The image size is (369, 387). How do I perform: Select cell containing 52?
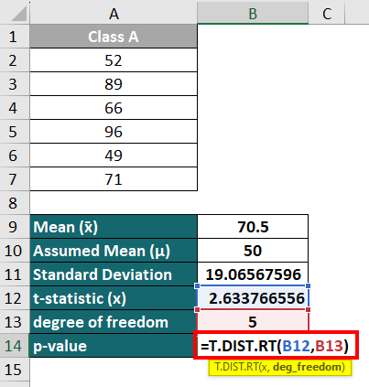[114, 60]
